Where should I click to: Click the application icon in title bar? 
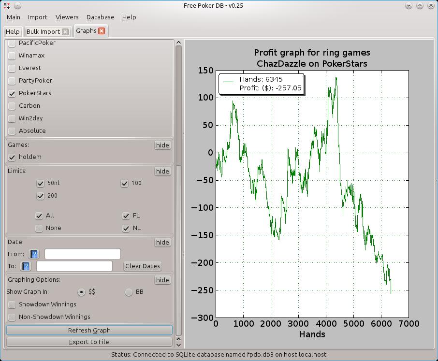tap(6, 6)
